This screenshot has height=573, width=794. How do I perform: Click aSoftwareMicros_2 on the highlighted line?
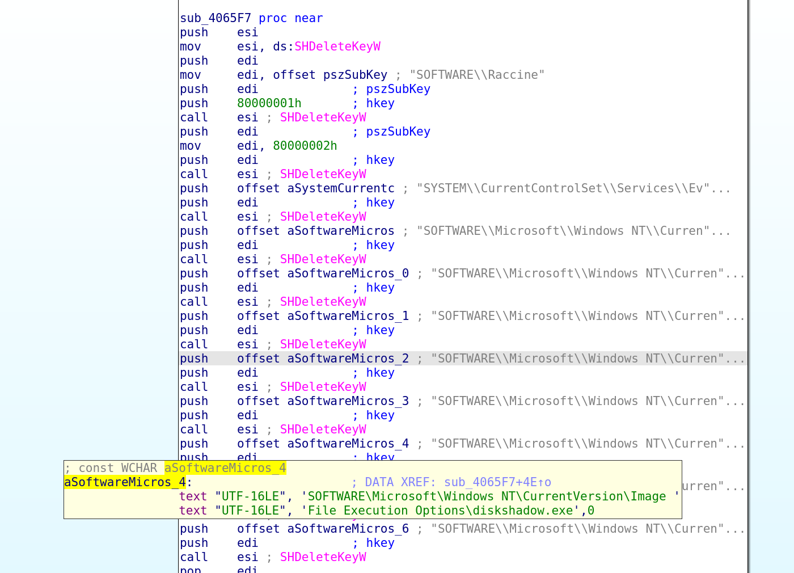click(348, 359)
